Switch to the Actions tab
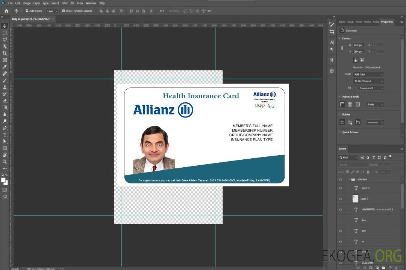 pos(376,22)
